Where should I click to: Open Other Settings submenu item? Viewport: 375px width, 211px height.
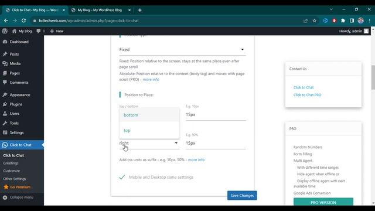point(14,179)
